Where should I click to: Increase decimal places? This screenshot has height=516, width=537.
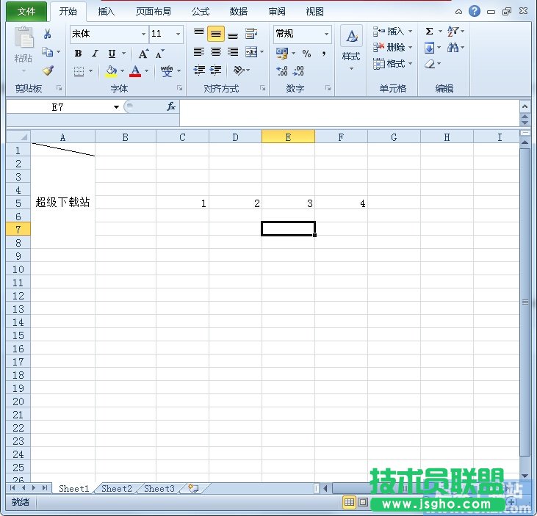pyautogui.click(x=282, y=70)
